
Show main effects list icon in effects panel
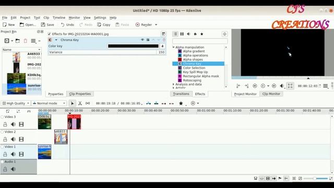175,34
